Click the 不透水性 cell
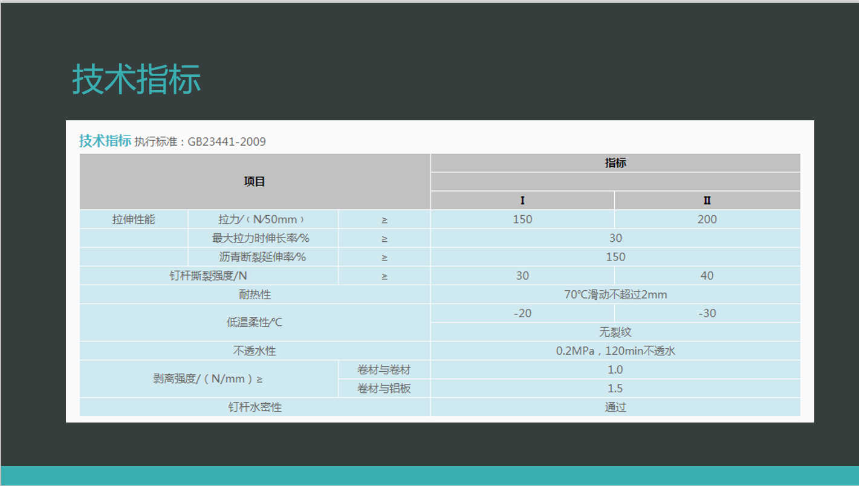The width and height of the screenshot is (859, 486). pyautogui.click(x=254, y=351)
